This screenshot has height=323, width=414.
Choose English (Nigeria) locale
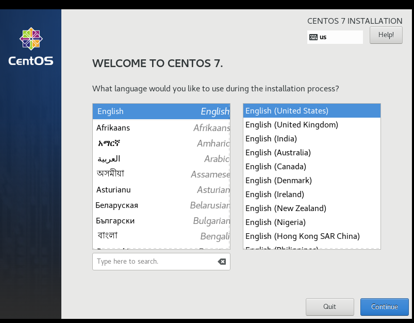[x=312, y=222]
